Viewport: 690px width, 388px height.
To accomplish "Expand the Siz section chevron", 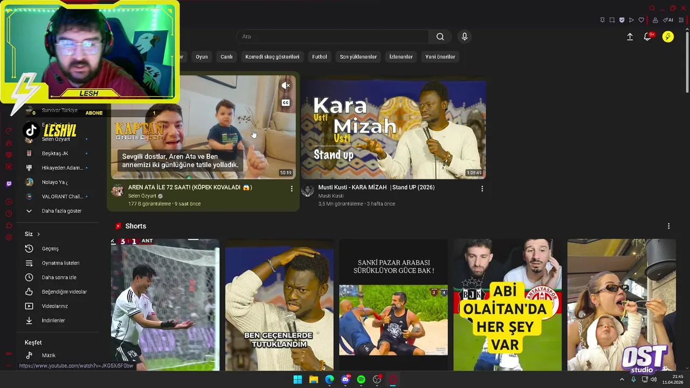I will point(38,234).
